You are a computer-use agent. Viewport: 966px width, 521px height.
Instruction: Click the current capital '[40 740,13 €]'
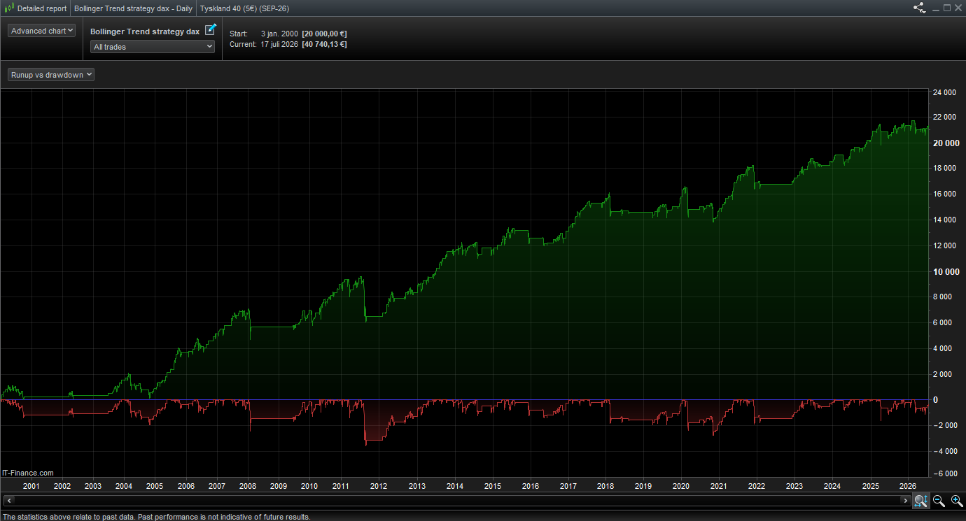(x=324, y=44)
